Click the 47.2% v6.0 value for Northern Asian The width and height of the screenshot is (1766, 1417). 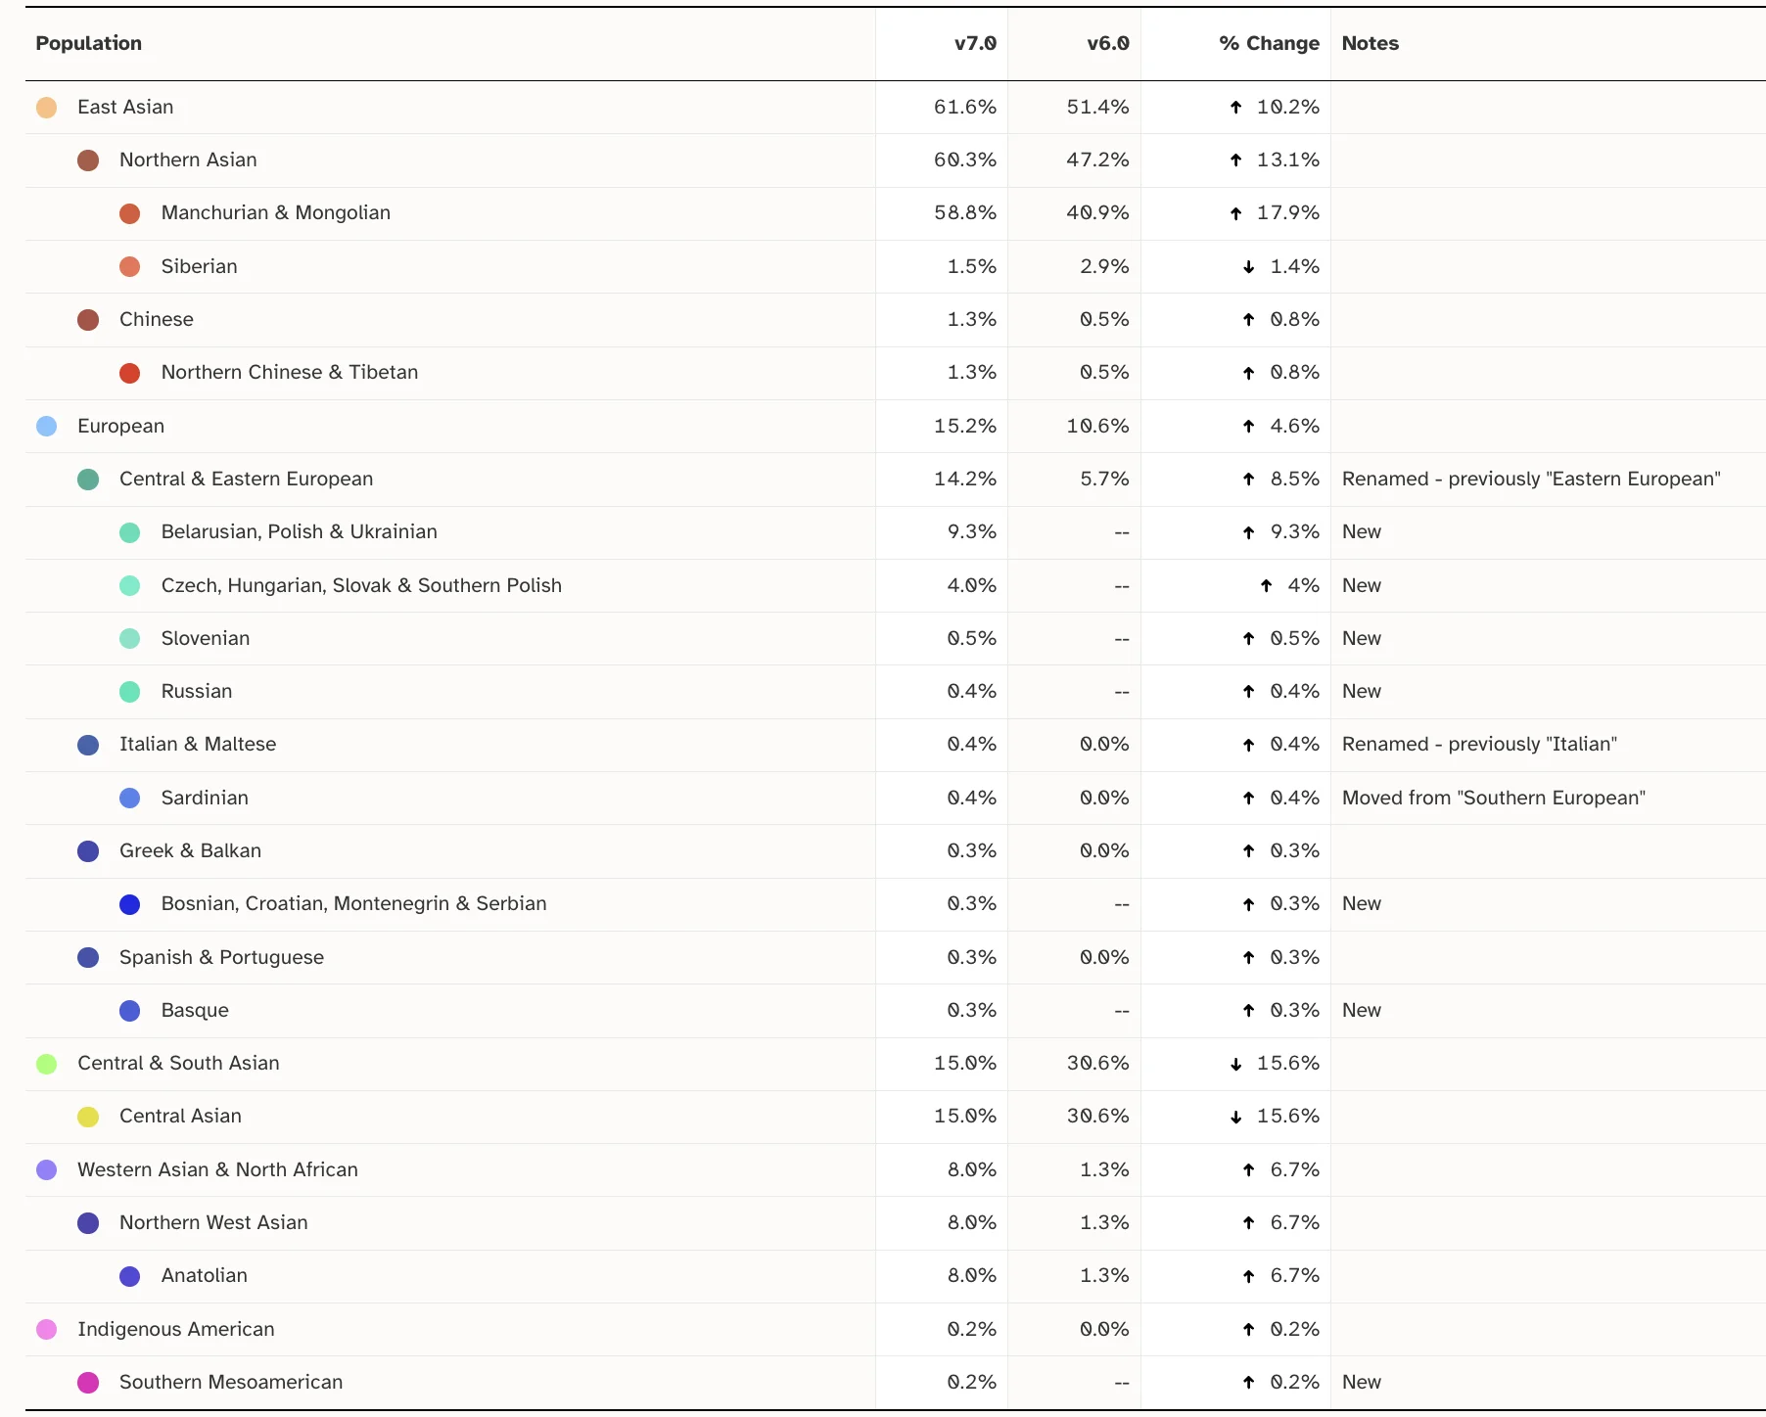[x=1097, y=160]
